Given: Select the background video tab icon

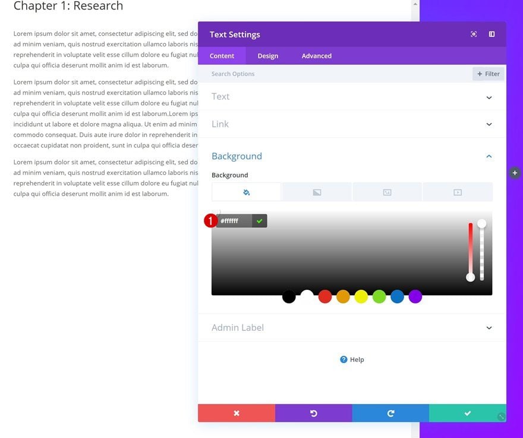Looking at the screenshot, I should point(458,192).
